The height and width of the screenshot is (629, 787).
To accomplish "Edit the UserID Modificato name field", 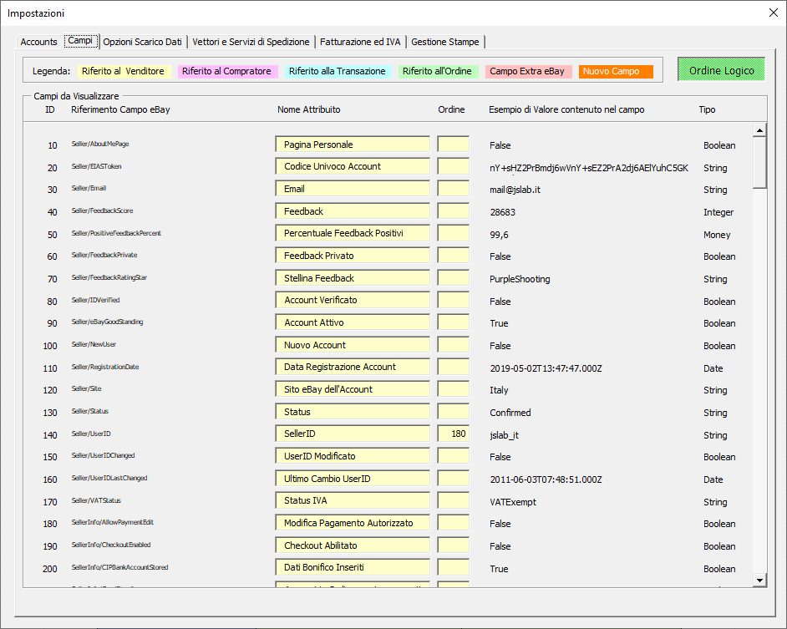I will tap(353, 456).
